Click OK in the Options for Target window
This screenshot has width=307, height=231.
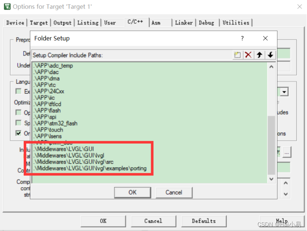[103, 221]
